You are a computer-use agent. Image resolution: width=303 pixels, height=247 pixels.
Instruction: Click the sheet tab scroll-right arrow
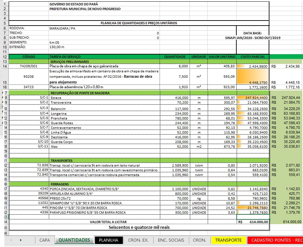pyautogui.click(x=21, y=240)
